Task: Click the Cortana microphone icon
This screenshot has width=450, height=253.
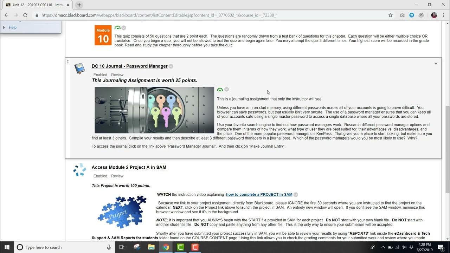Action: (x=109, y=247)
